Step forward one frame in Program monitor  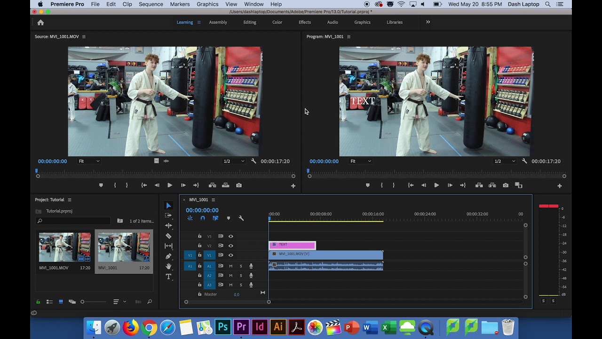pyautogui.click(x=450, y=186)
